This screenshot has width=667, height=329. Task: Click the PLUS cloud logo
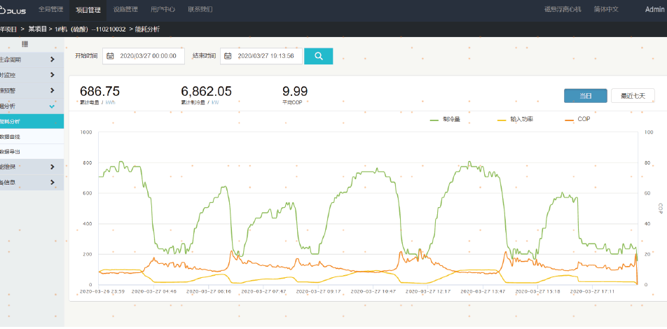click(13, 10)
